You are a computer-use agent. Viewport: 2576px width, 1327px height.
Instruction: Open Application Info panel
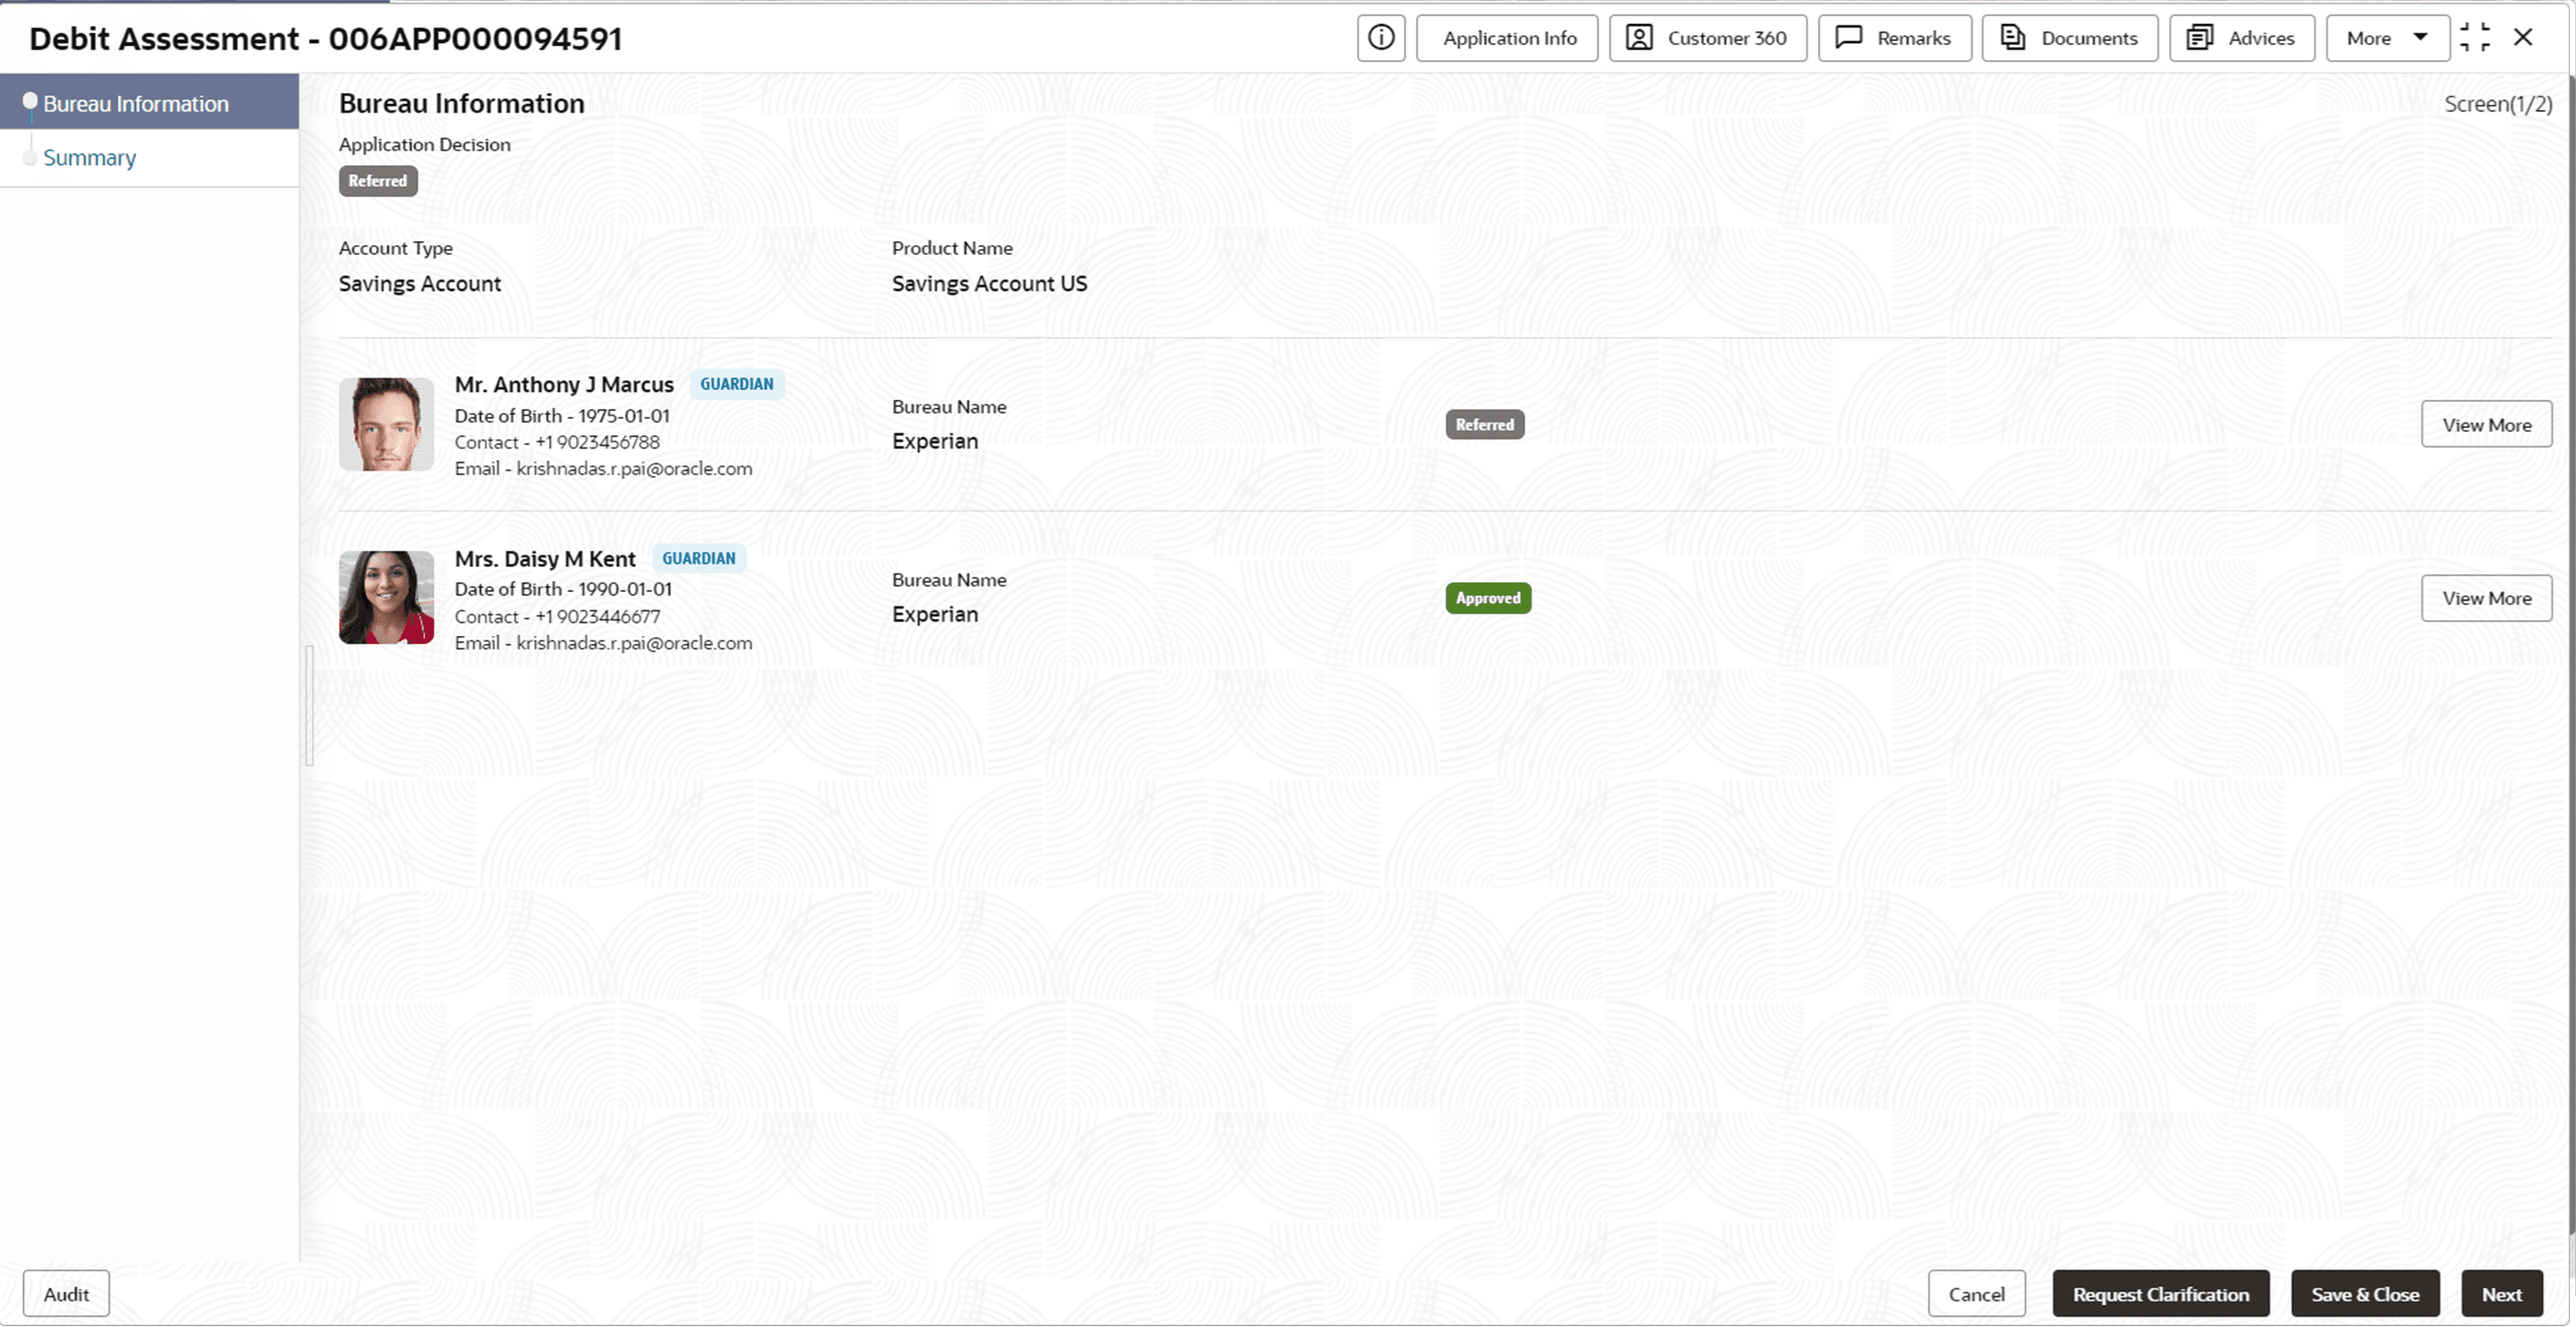[1507, 38]
